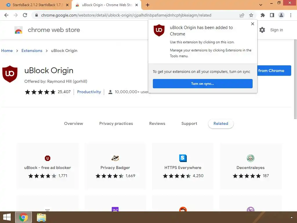
Task: Click the Turn on sync button
Action: pyautogui.click(x=203, y=84)
